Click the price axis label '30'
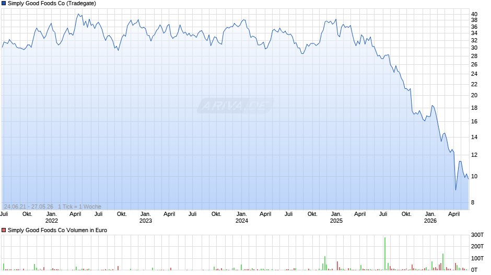The image size is (491, 275). [474, 48]
